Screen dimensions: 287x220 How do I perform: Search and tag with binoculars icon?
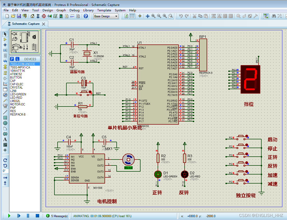[274, 16]
